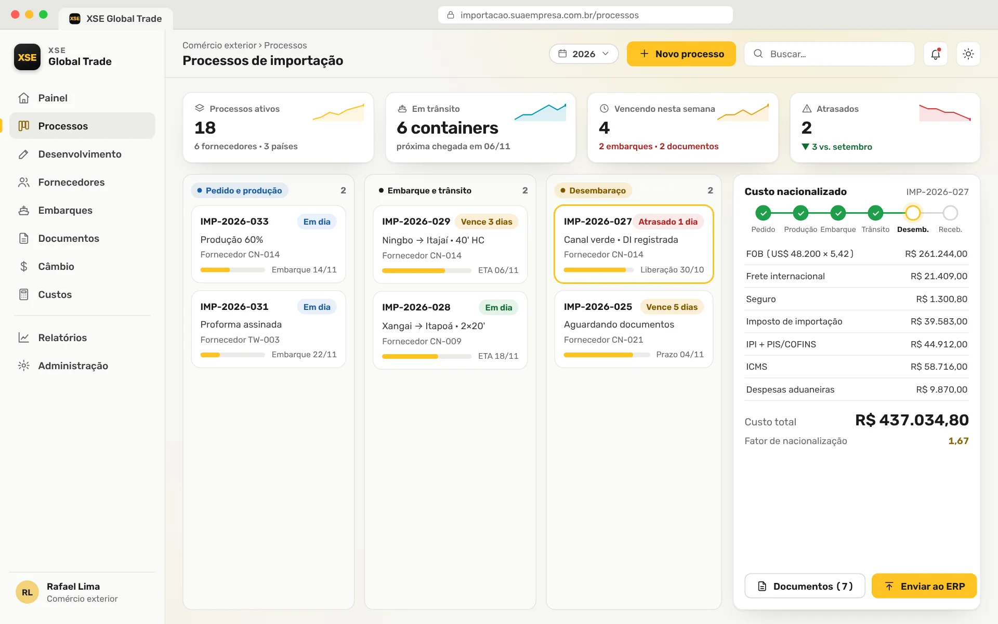998x624 pixels.
Task: Select the Embarque step marker
Action: (838, 213)
